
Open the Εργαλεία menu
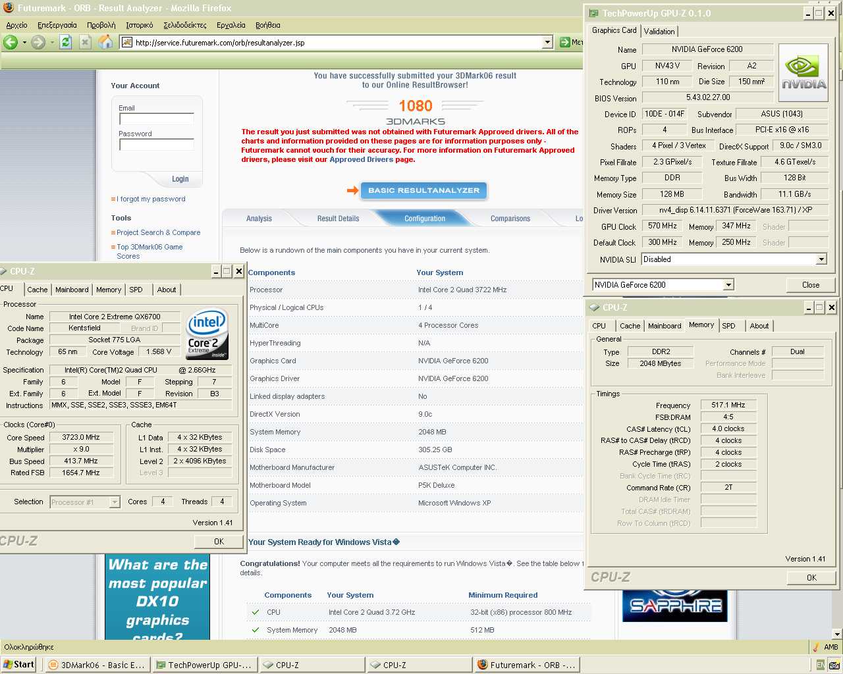[x=231, y=25]
